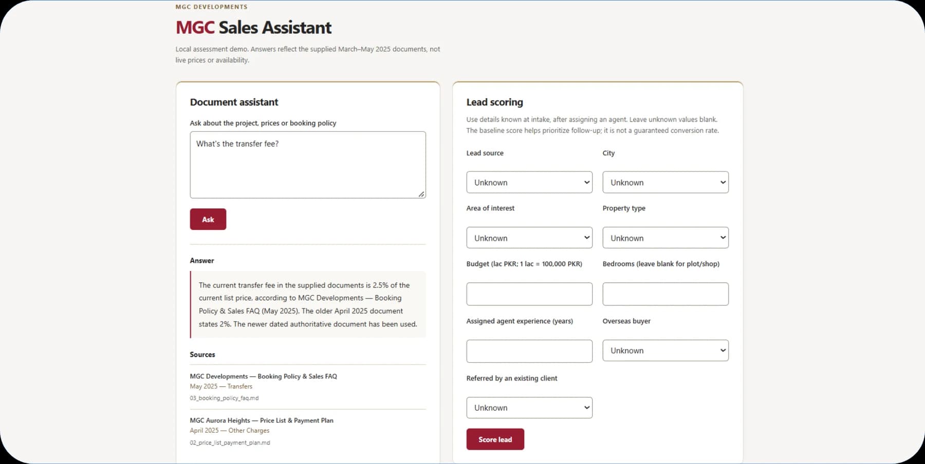Grab the textarea resize handle icon
Viewport: 925px width, 464px height.
click(421, 194)
